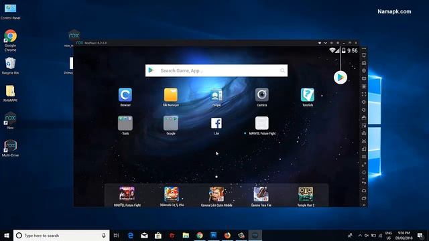
Task: Click Nox sidebar Android back button
Action: pos(364,183)
